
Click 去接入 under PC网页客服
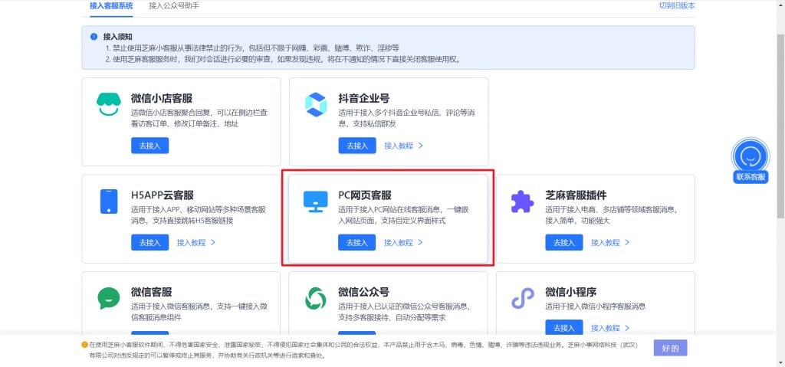pyautogui.click(x=357, y=242)
